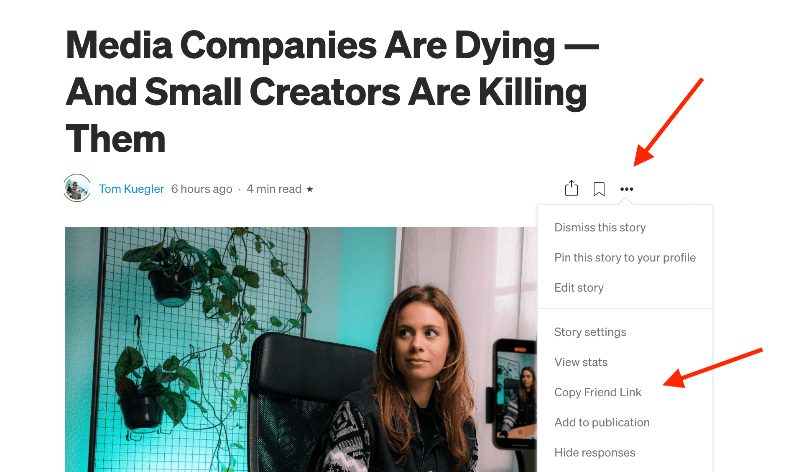The height and width of the screenshot is (472, 786).
Task: Click the red arrow pointing at Copy Friend Link
Action: coord(713,368)
